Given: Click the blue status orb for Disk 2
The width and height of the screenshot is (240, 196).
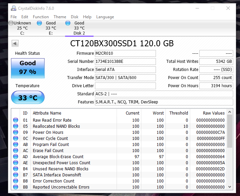Looking at the screenshot, I should (x=68, y=23).
